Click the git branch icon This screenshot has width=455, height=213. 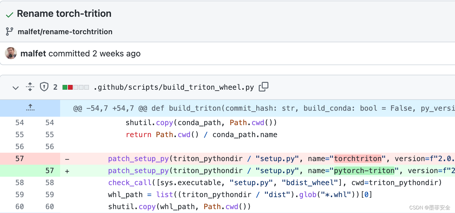click(10, 31)
